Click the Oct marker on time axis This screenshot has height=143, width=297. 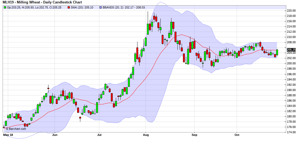click(237, 135)
